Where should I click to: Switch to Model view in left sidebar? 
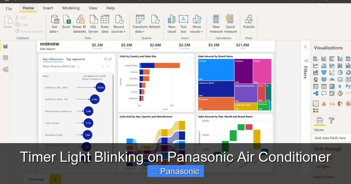[x=6, y=70]
